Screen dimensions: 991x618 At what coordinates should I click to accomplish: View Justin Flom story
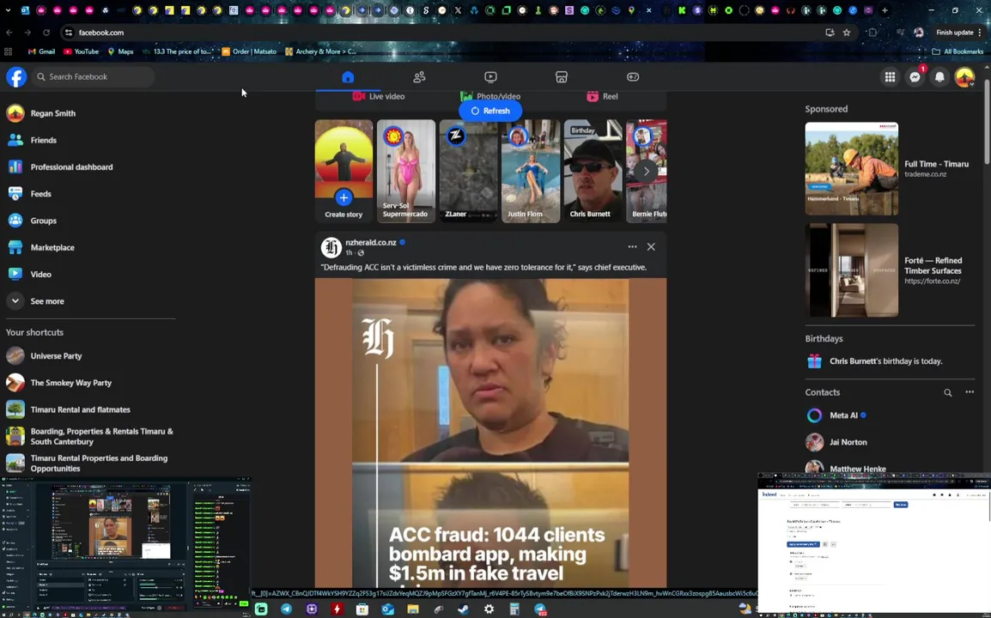click(530, 172)
